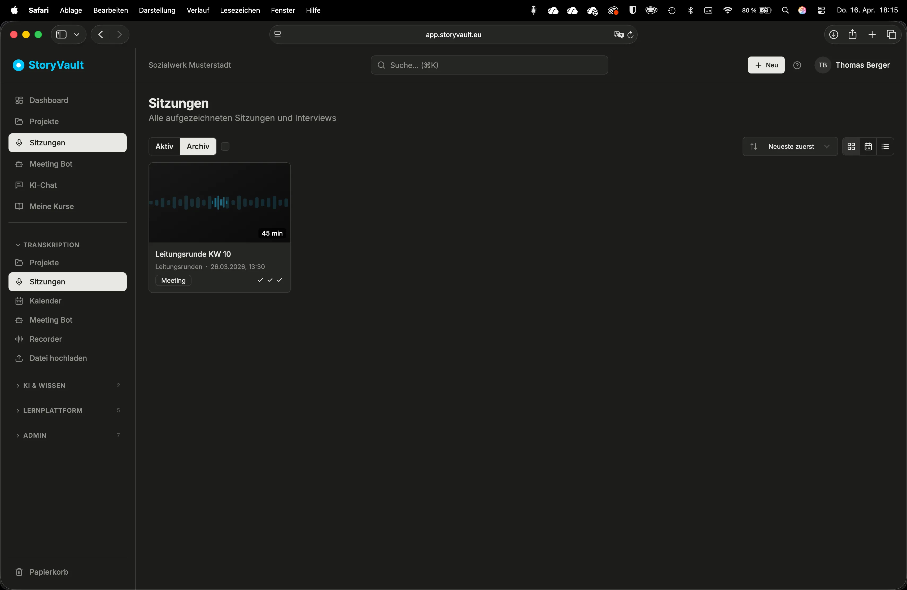Tick the checkbox beside the Archiv tab
The image size is (907, 590).
pos(225,146)
